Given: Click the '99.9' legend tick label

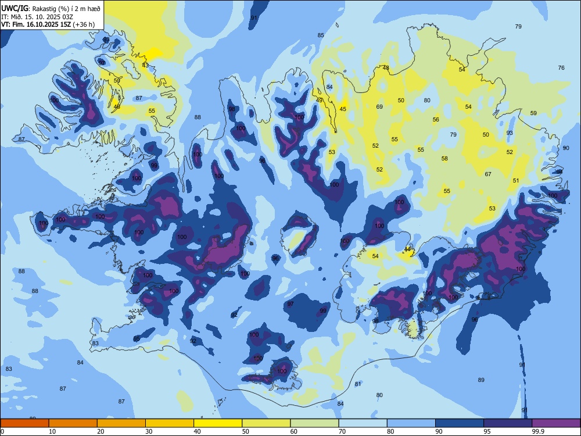Looking at the screenshot, I should (538, 431).
